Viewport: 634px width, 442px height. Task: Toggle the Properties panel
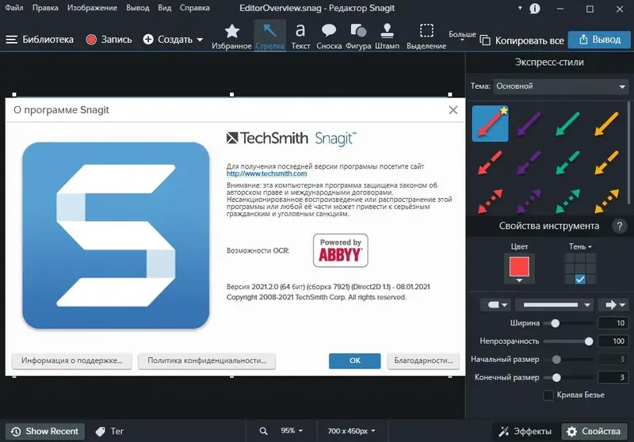click(595, 432)
